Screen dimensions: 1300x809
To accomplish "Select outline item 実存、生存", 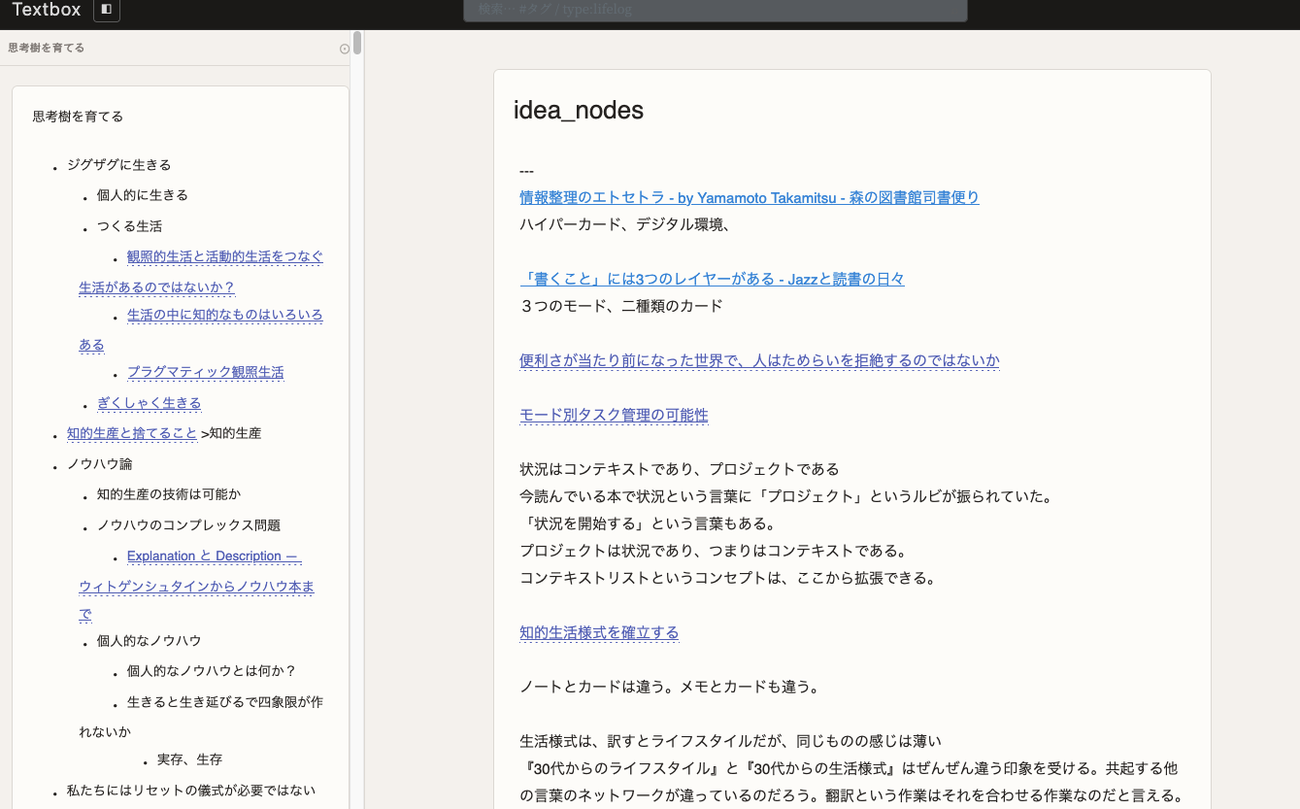I will (x=190, y=759).
